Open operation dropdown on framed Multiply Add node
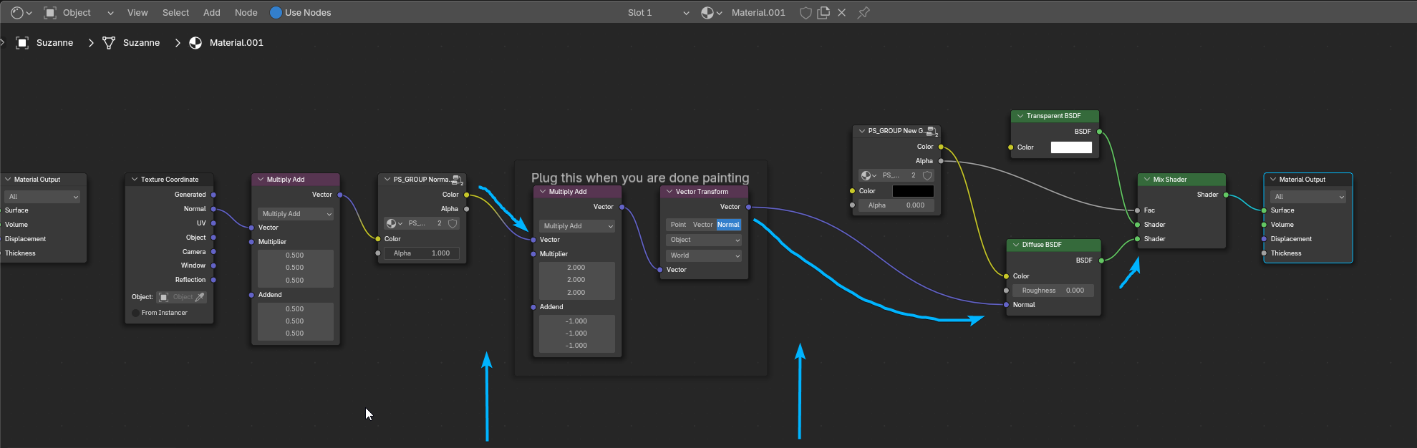This screenshot has width=1417, height=448. (x=577, y=226)
